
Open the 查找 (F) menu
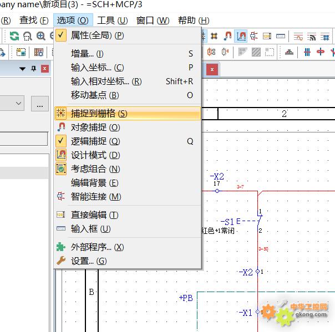click(34, 21)
